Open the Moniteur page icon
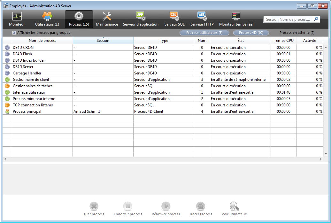 [x=17, y=16]
